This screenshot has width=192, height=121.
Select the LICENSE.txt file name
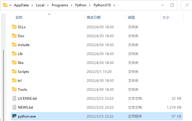pyautogui.click(x=27, y=98)
